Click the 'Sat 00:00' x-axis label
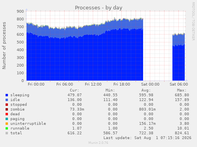197x147 pixels. click(150, 84)
